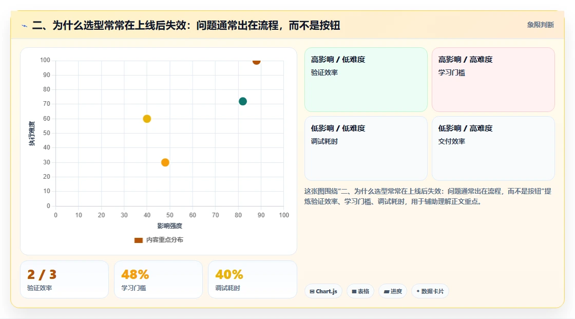Click the Chart.js tag chip
This screenshot has width=575, height=319.
[323, 291]
